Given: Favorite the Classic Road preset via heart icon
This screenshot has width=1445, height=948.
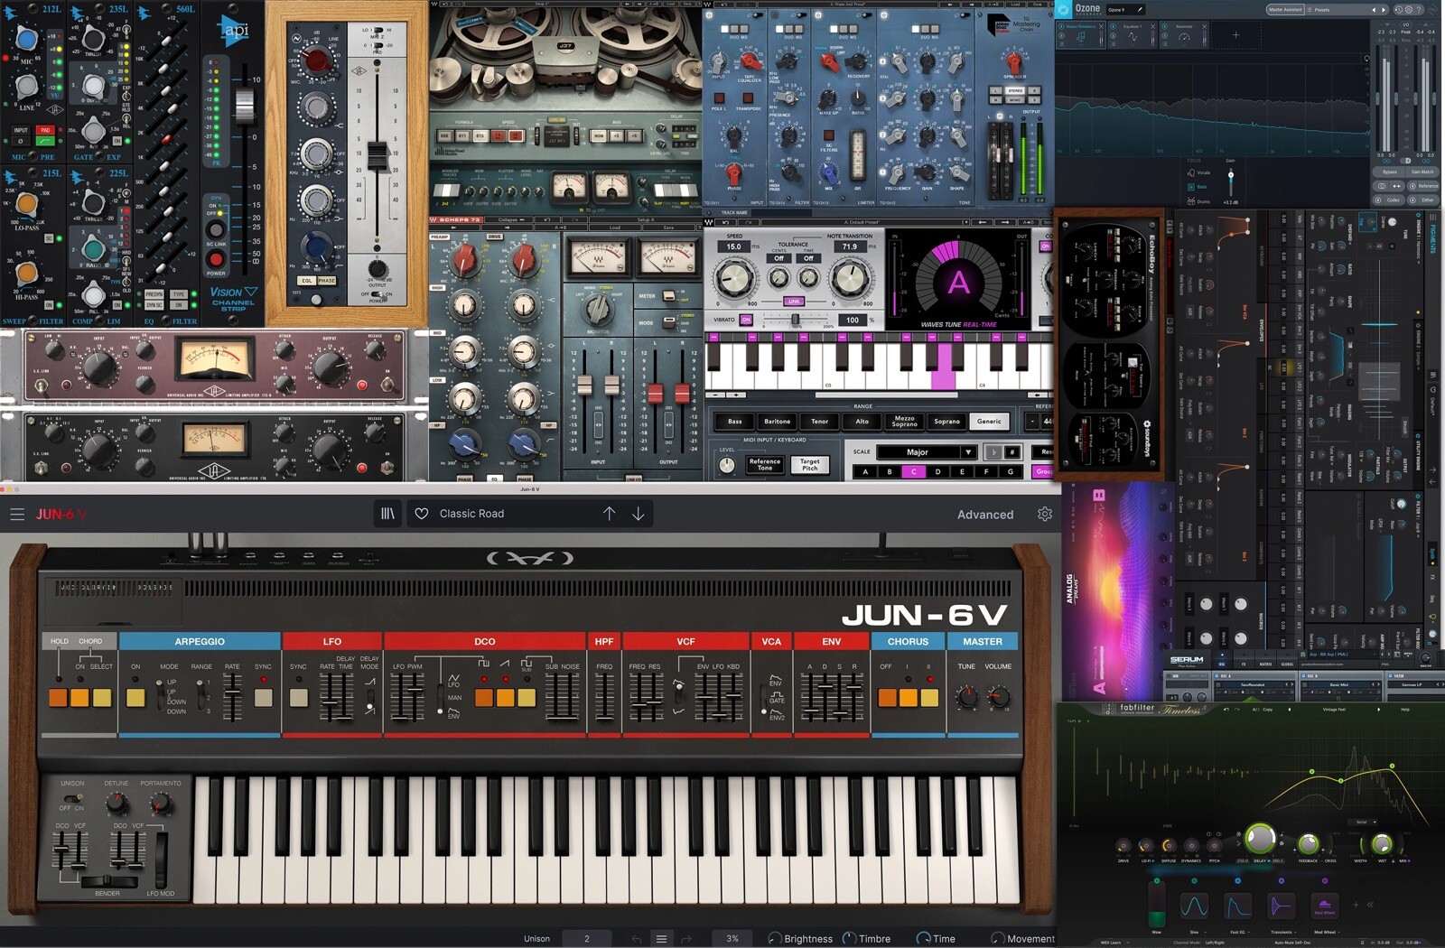Looking at the screenshot, I should (x=421, y=513).
